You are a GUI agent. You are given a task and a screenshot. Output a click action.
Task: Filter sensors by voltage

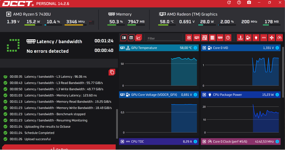pyautogui.click(x=248, y=38)
